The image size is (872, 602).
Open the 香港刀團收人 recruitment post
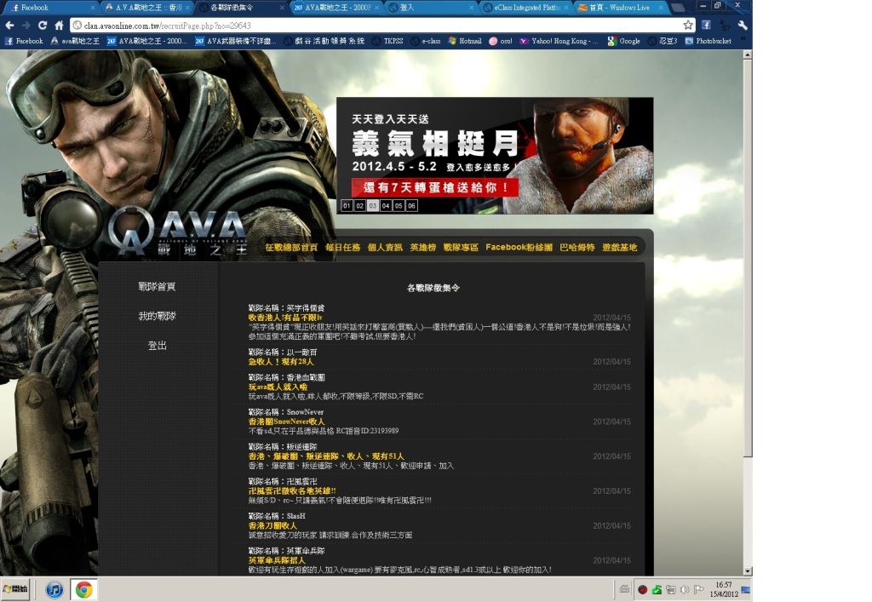click(272, 525)
